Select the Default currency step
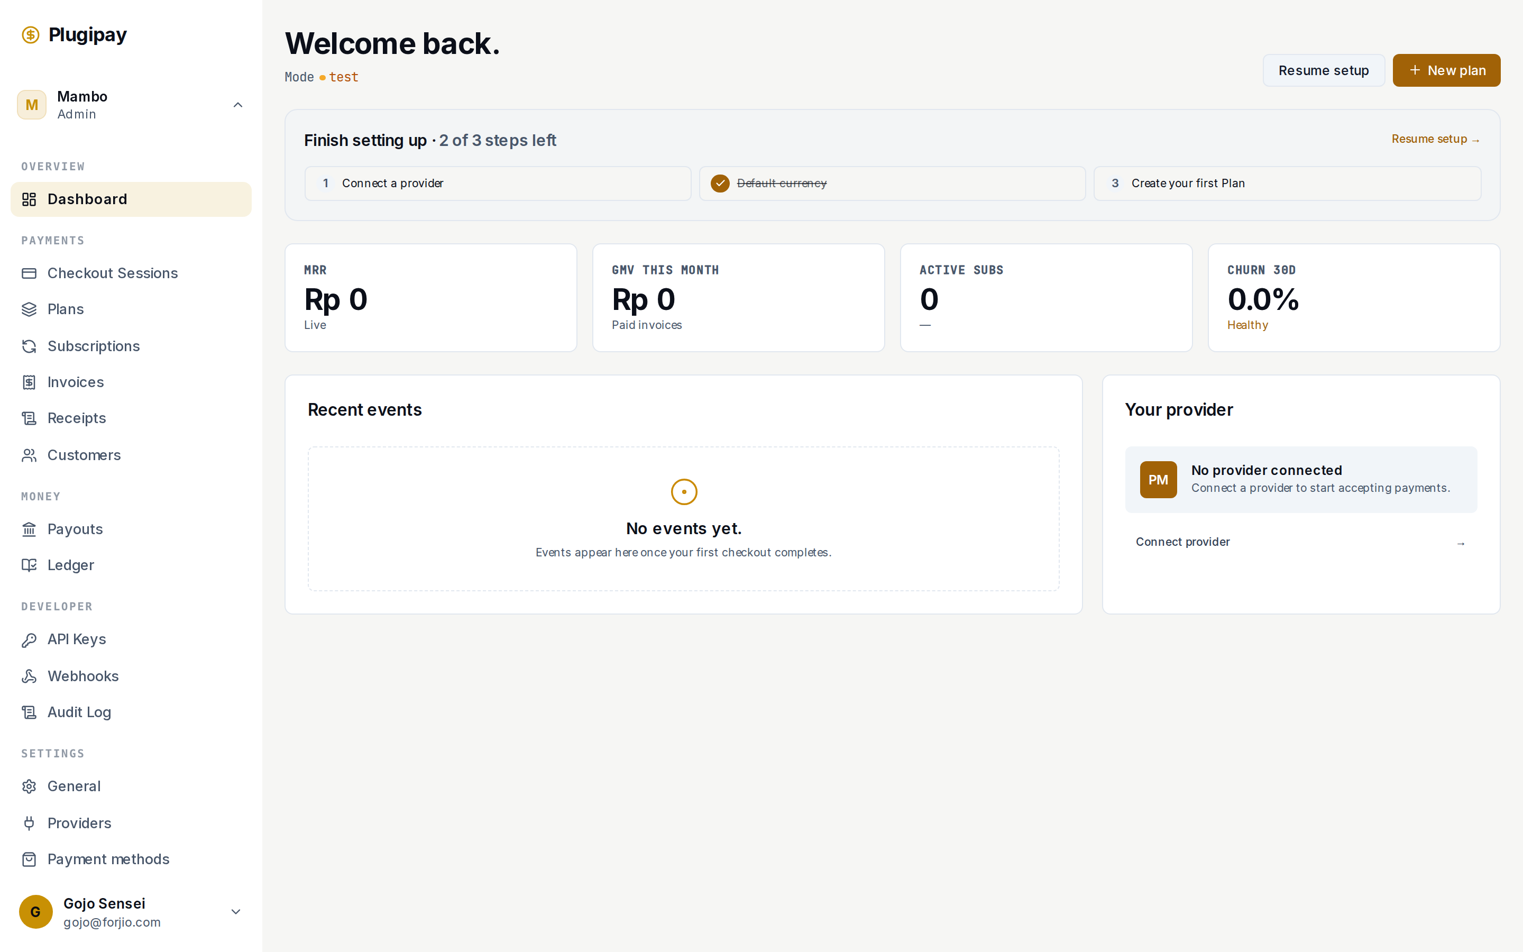Viewport: 1523px width, 952px height. tap(893, 183)
